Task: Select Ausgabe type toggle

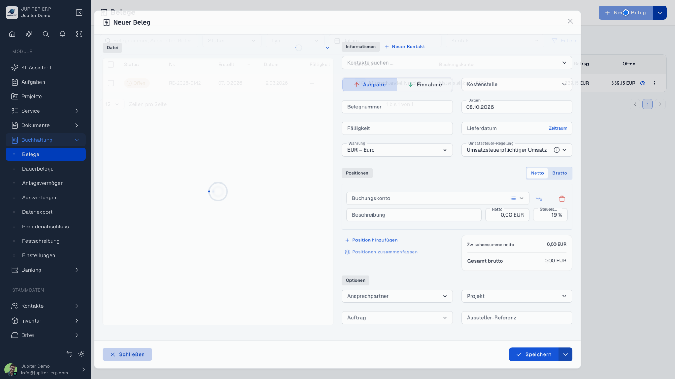Action: pos(370,85)
